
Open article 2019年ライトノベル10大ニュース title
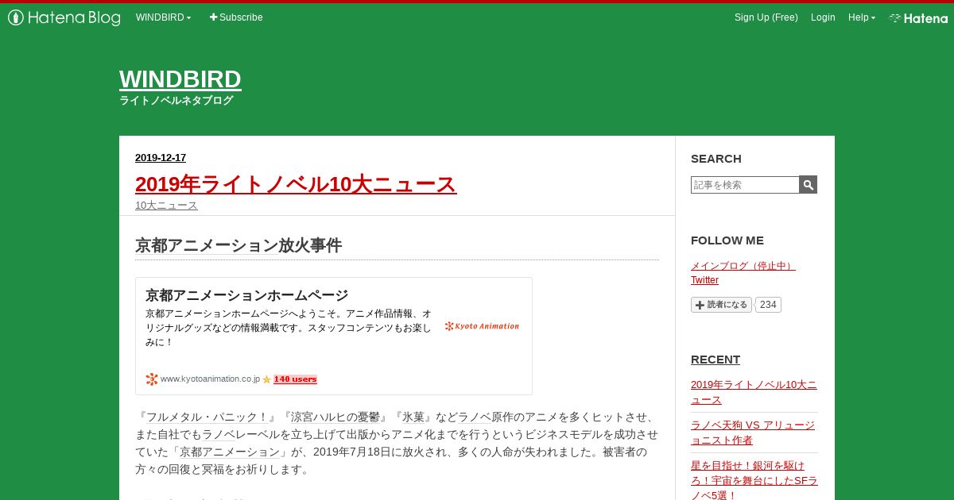tap(296, 184)
